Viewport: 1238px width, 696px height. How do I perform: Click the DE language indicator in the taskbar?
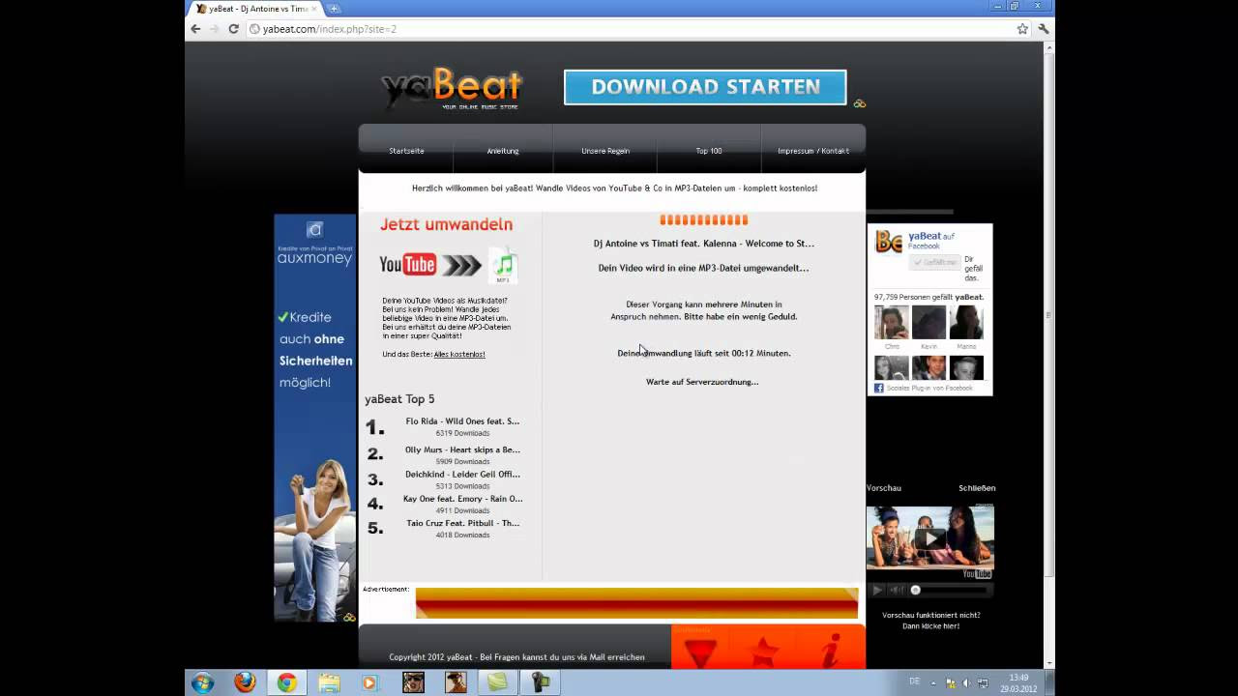914,681
